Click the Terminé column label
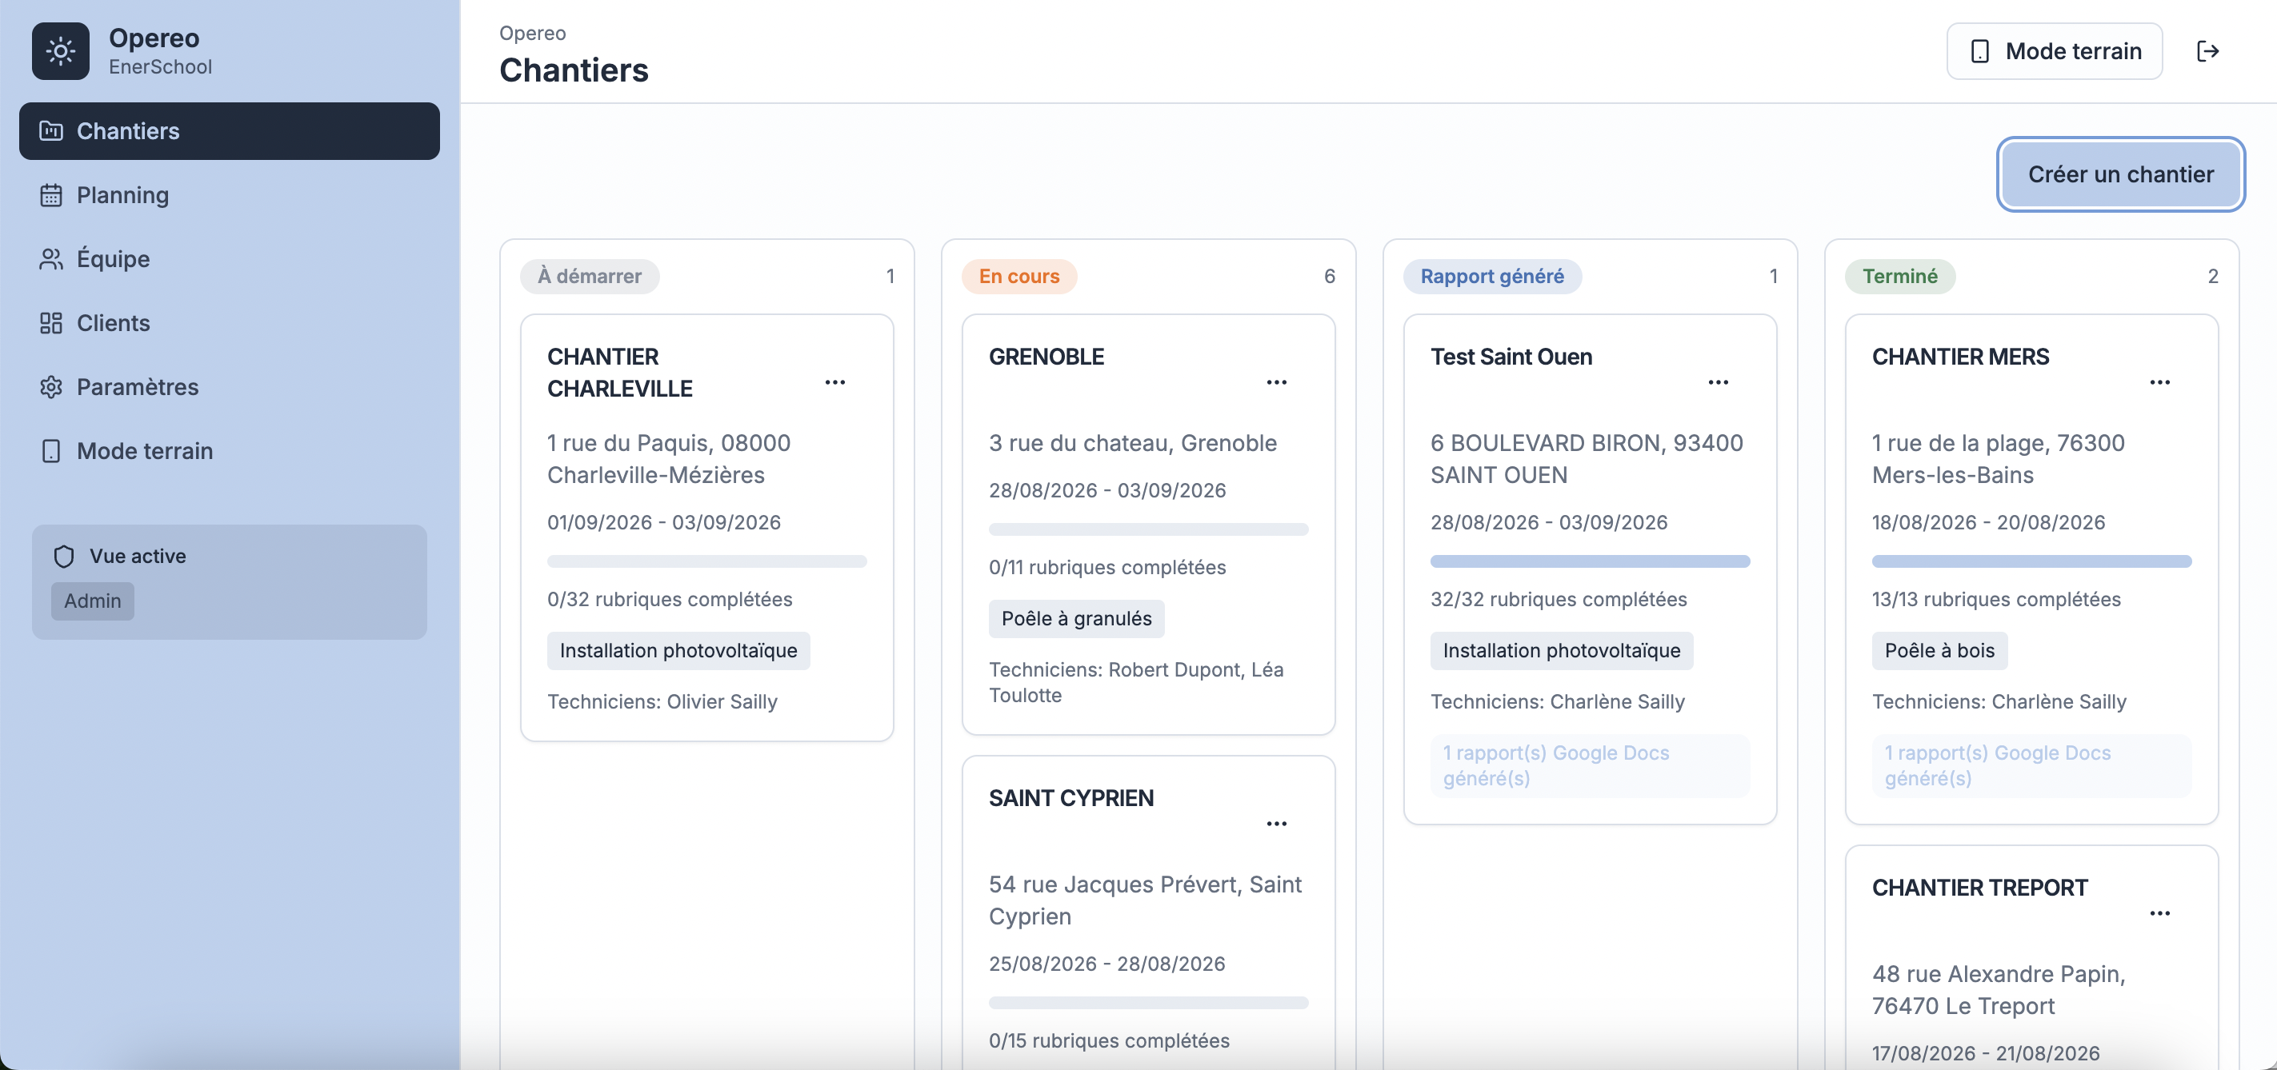Screen dimensions: 2277x1070 tap(1899, 277)
